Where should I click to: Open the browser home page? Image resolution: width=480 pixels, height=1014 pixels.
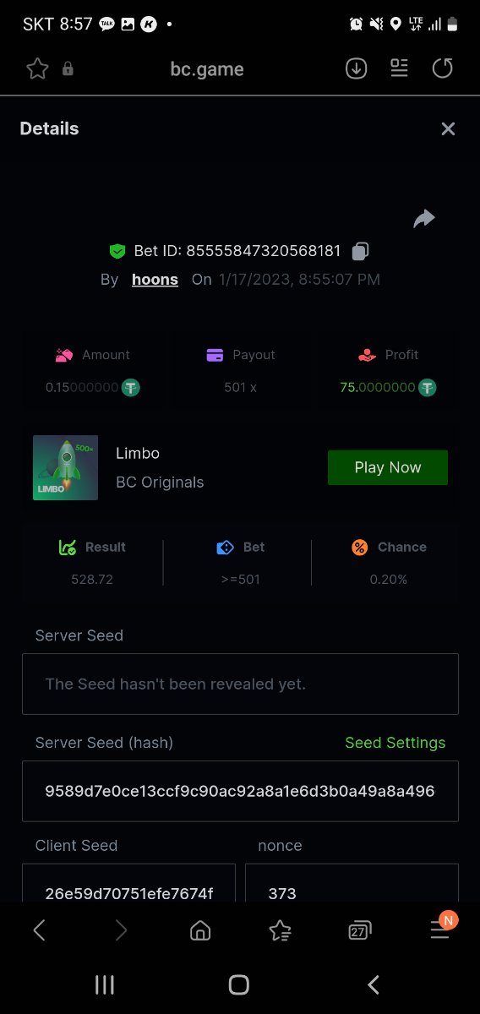200,930
